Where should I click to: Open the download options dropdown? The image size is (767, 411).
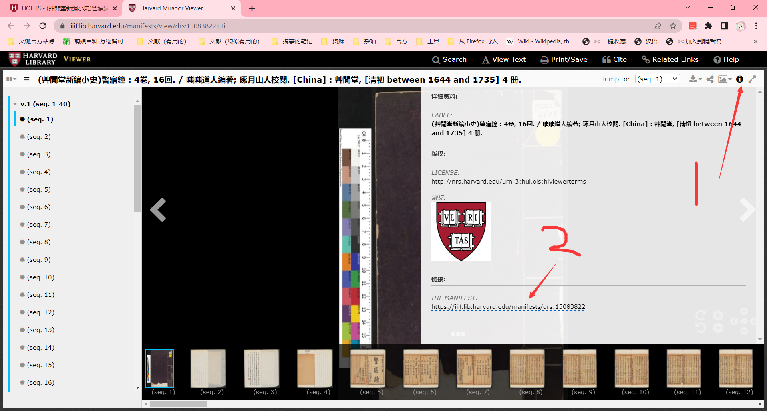tap(695, 79)
